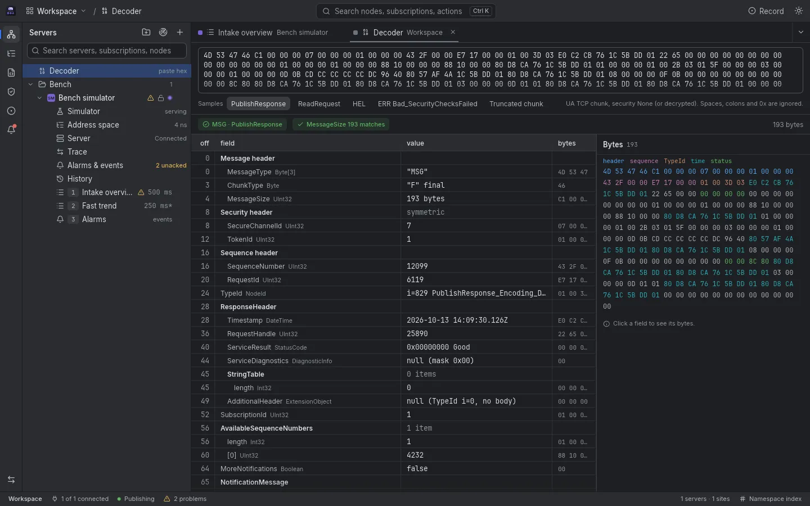Open the notifications bell with red dot
Viewport: 810px width, 506px height.
11,130
